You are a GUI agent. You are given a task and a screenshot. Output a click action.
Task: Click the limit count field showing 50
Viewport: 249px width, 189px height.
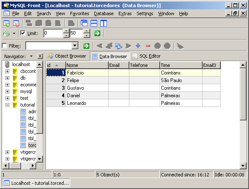77,33
